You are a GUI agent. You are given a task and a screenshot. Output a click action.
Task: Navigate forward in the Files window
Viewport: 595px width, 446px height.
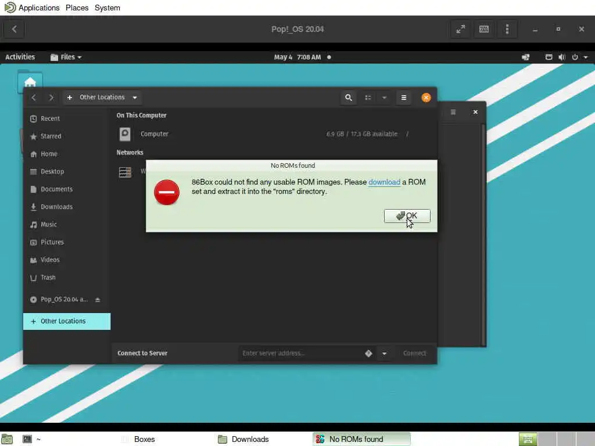point(51,98)
